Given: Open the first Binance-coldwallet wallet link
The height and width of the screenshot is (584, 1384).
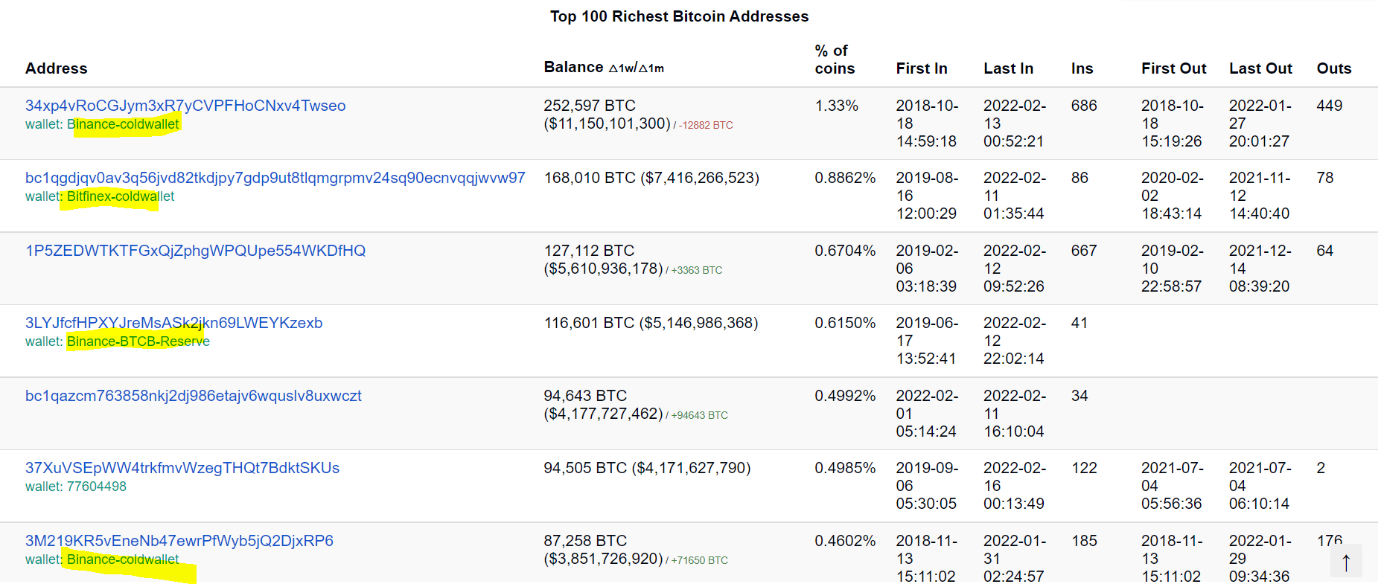Looking at the screenshot, I should click(123, 124).
